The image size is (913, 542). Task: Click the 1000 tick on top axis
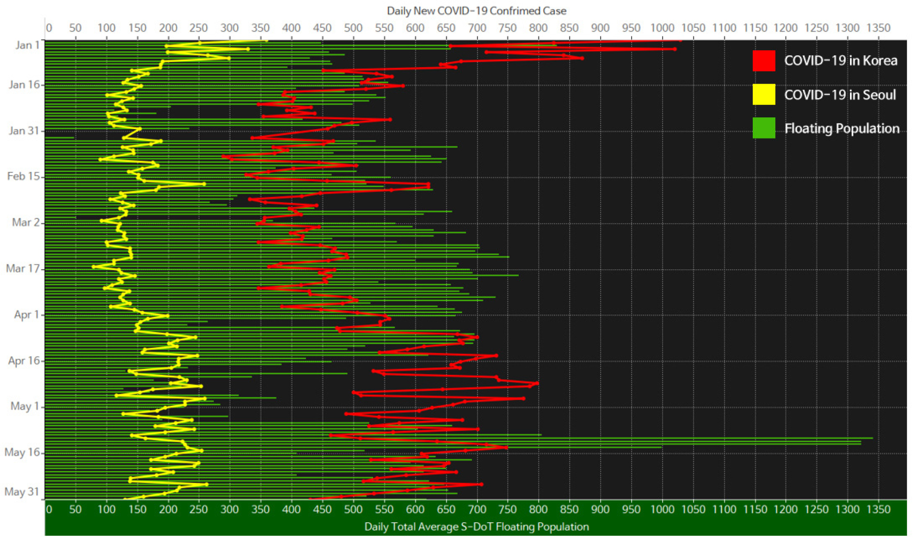click(x=662, y=28)
